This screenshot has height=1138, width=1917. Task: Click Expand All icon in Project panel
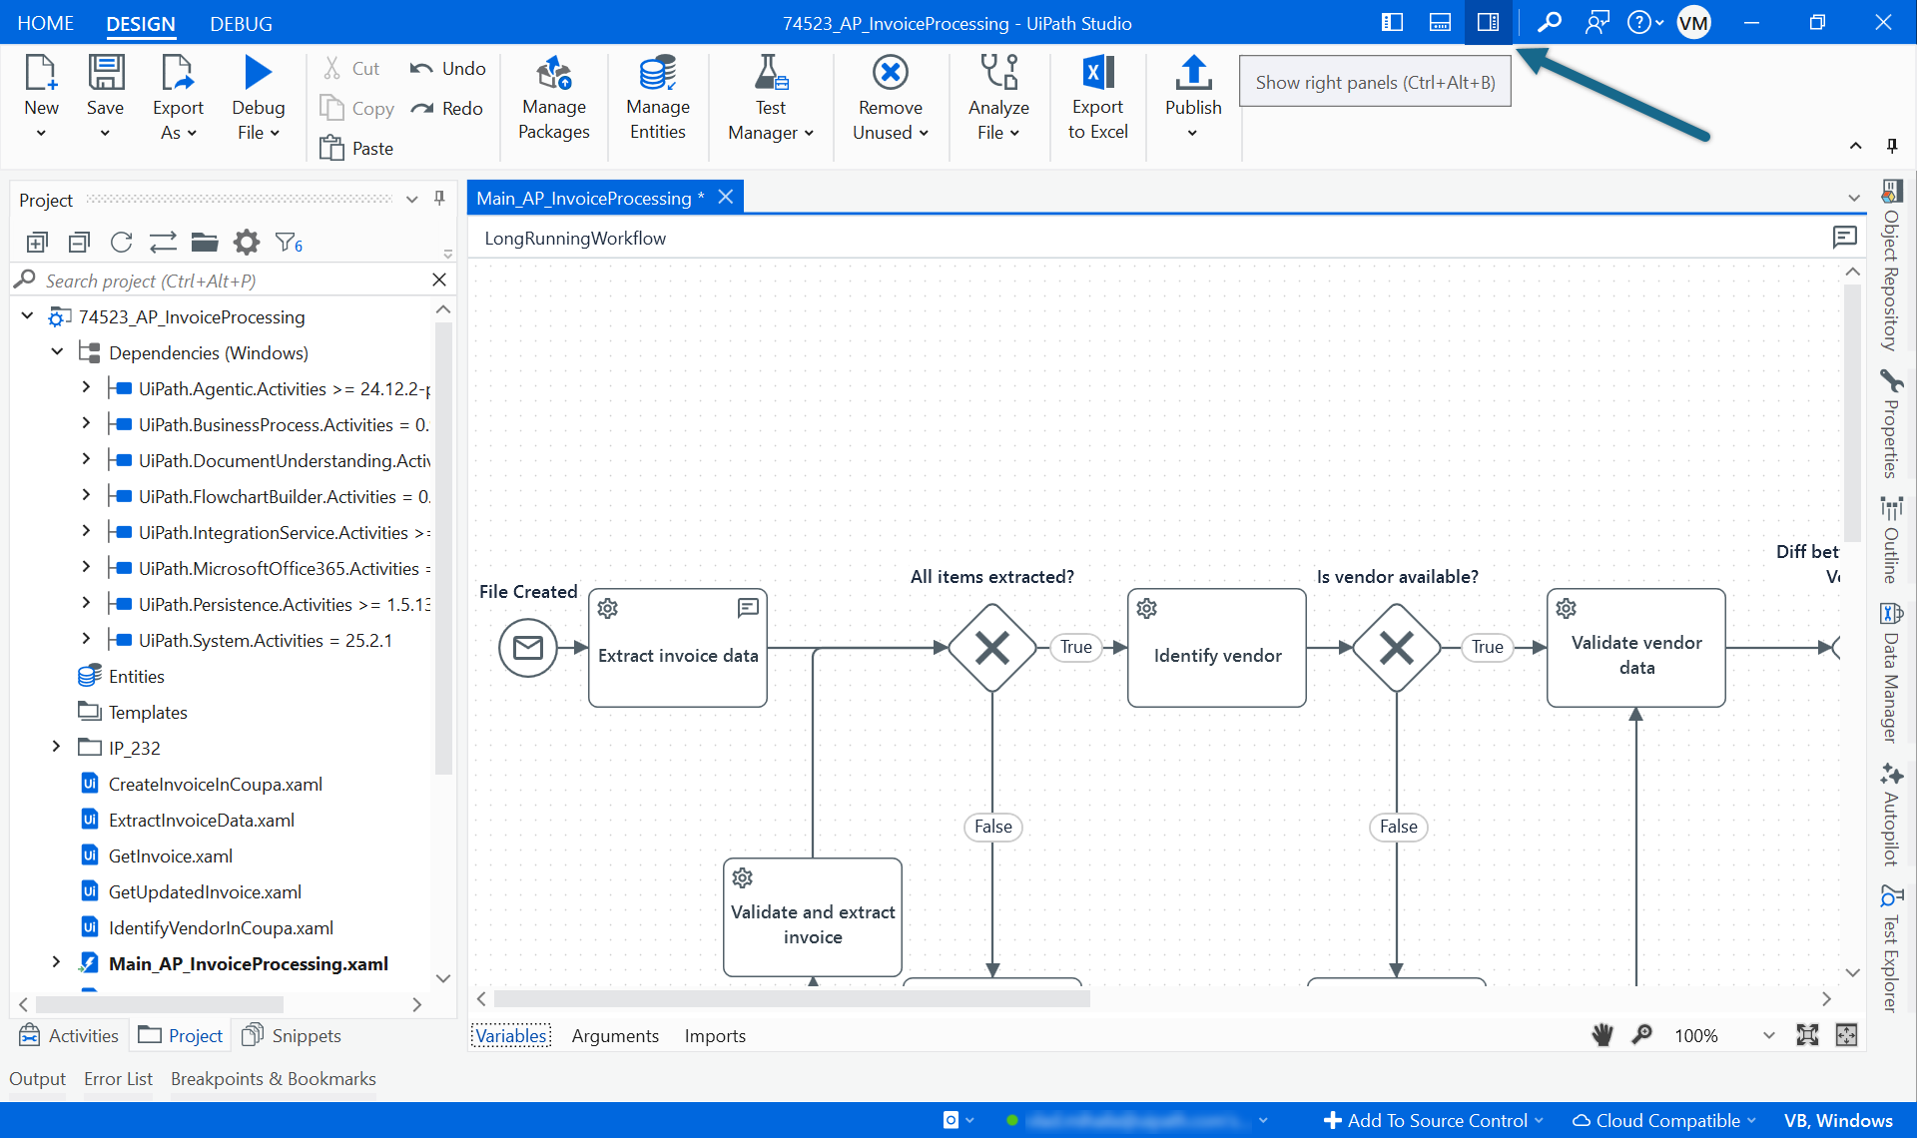point(37,243)
